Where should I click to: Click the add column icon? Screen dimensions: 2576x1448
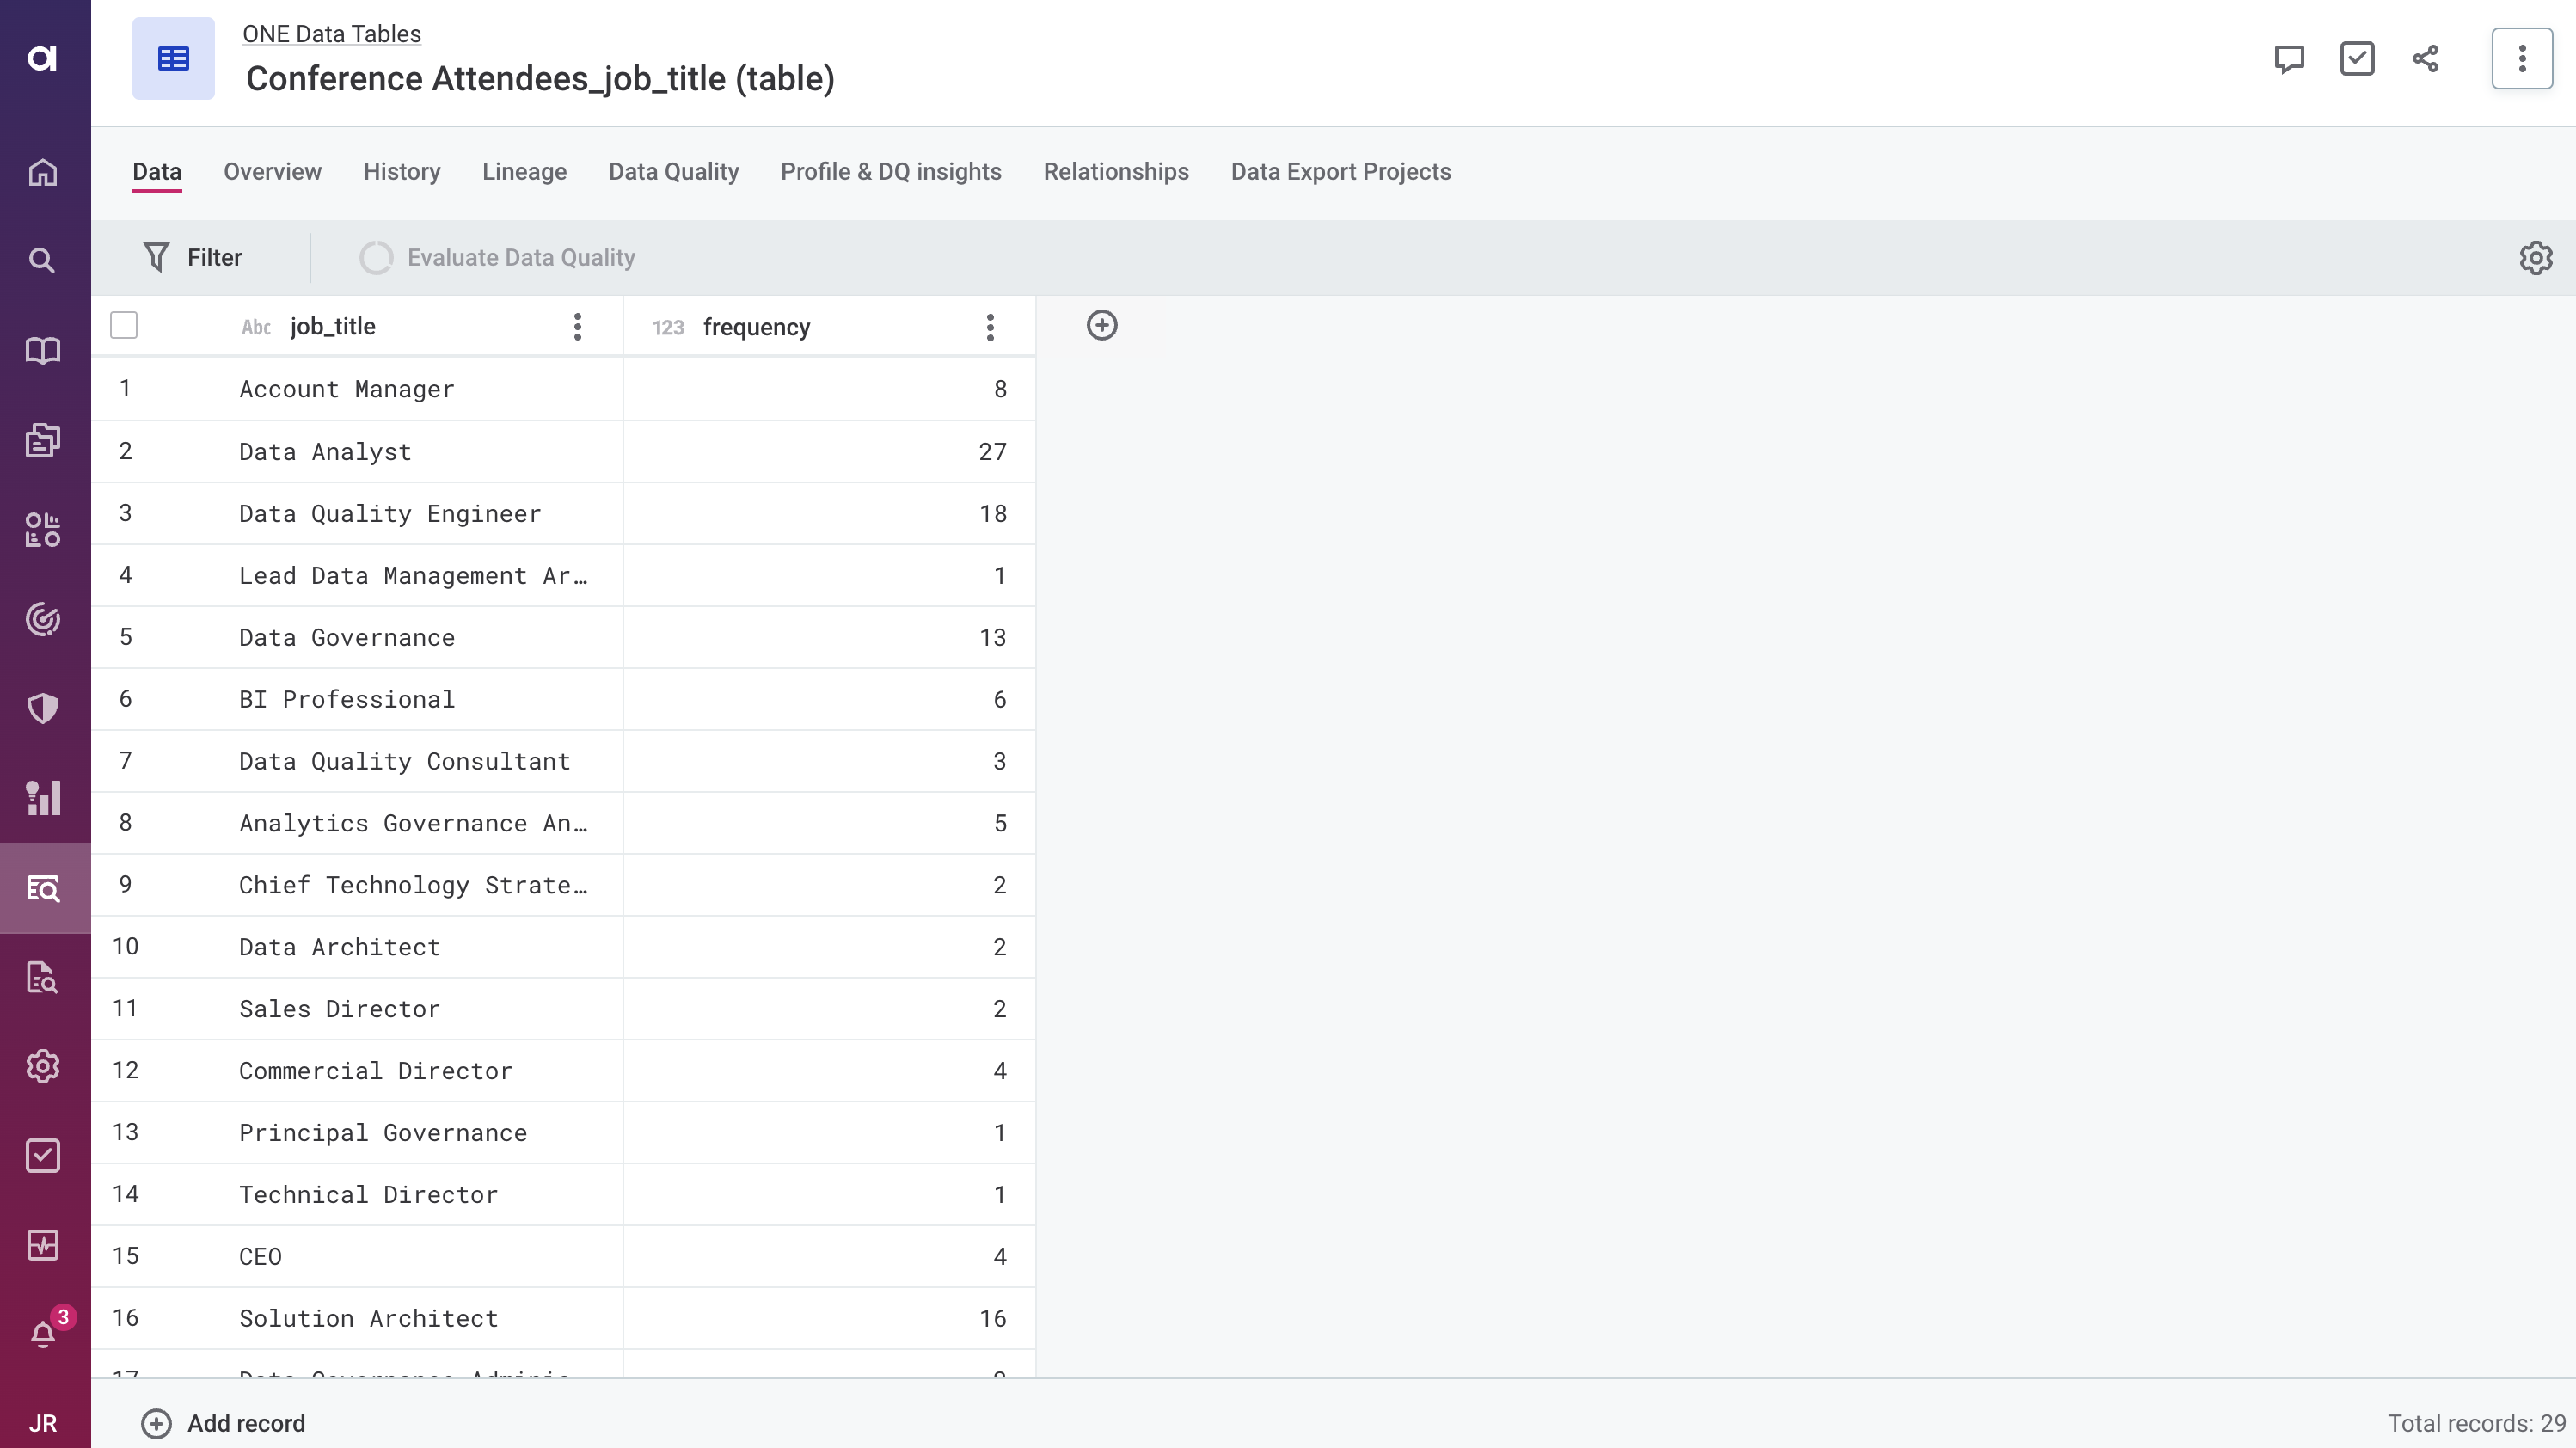coord(1102,326)
